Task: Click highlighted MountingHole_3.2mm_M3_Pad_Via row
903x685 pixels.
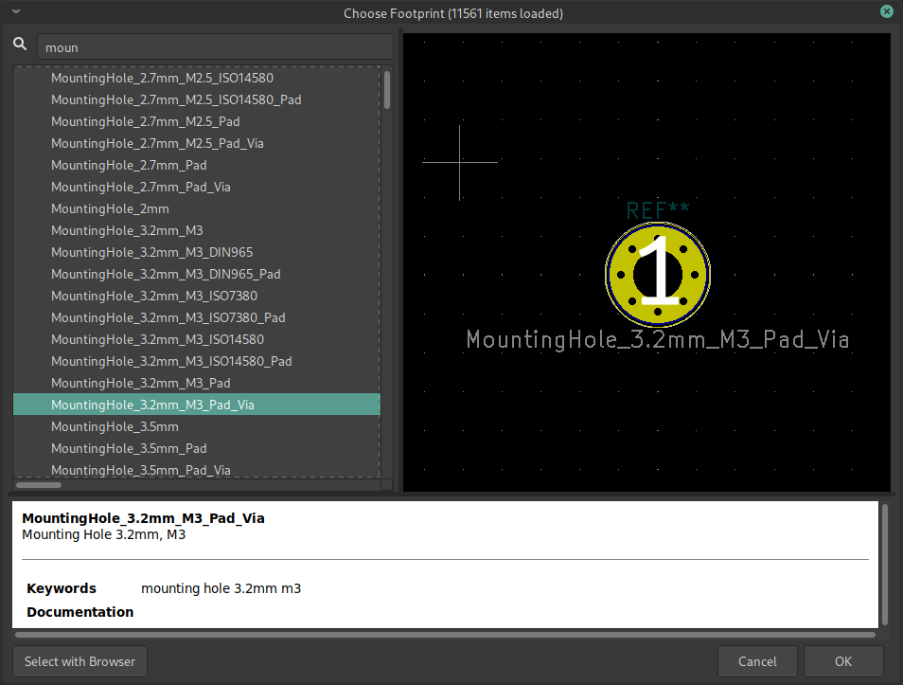Action: (x=152, y=405)
